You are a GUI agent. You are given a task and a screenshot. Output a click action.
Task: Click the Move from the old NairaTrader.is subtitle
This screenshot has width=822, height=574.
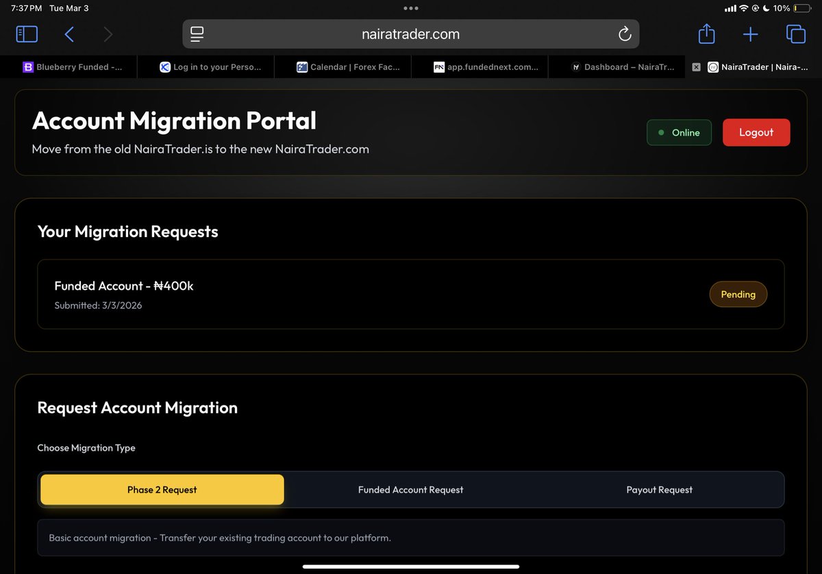200,149
